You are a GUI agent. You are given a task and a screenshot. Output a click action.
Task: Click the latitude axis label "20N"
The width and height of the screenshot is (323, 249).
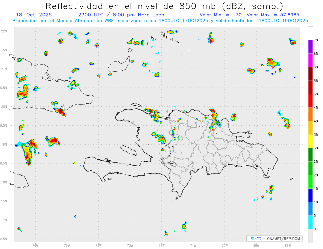tap(5, 107)
